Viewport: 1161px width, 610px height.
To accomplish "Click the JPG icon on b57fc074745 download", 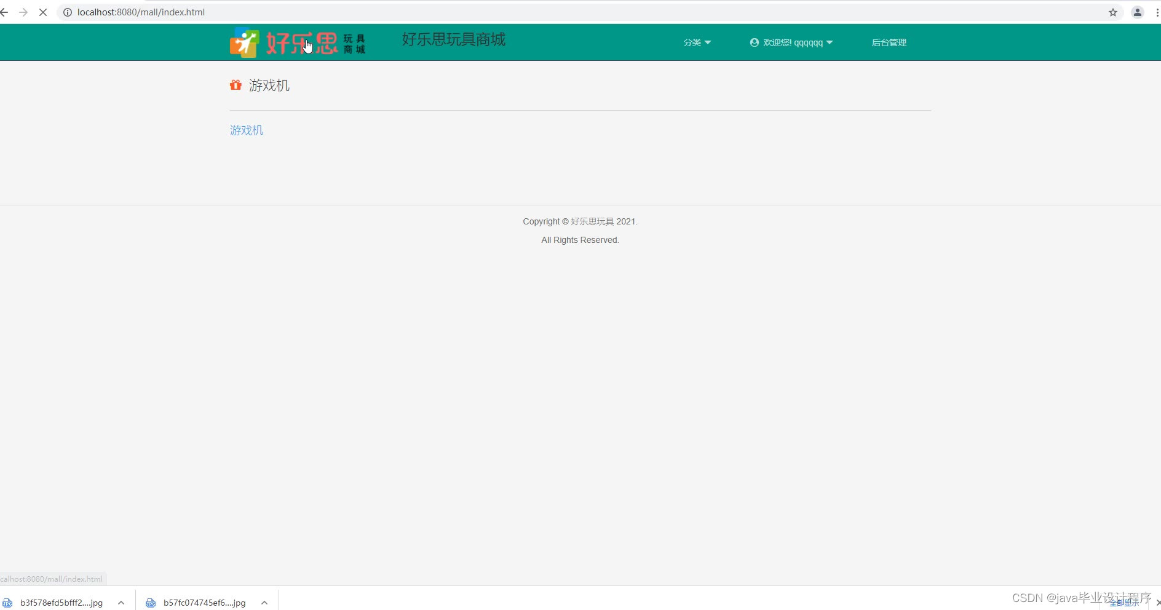I will [x=151, y=603].
